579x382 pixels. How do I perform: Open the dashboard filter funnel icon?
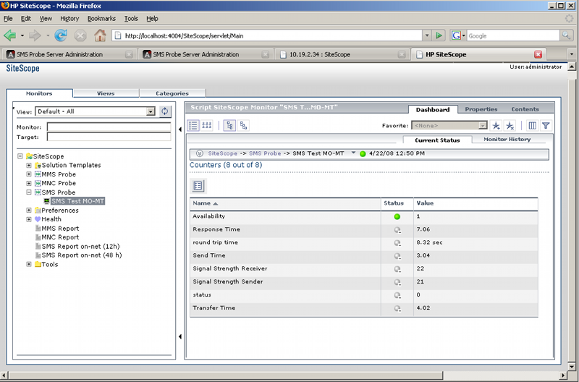point(546,125)
